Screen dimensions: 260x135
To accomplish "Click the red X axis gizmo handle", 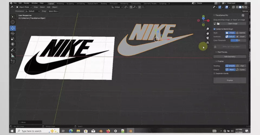I will (208, 20).
